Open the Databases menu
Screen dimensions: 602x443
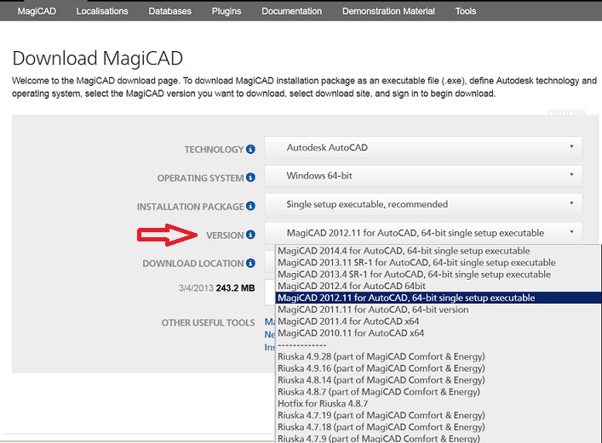coord(169,11)
